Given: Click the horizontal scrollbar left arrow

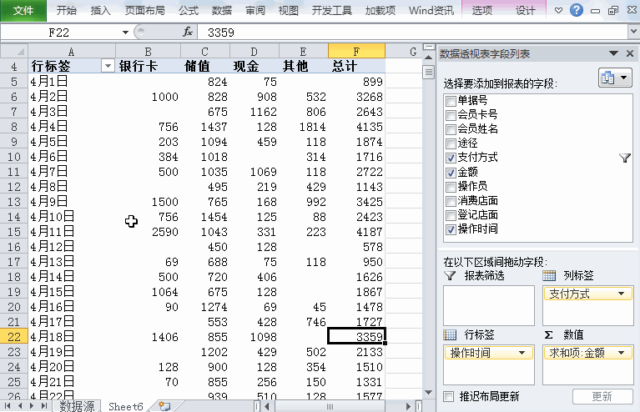Looking at the screenshot, I should 267,406.
